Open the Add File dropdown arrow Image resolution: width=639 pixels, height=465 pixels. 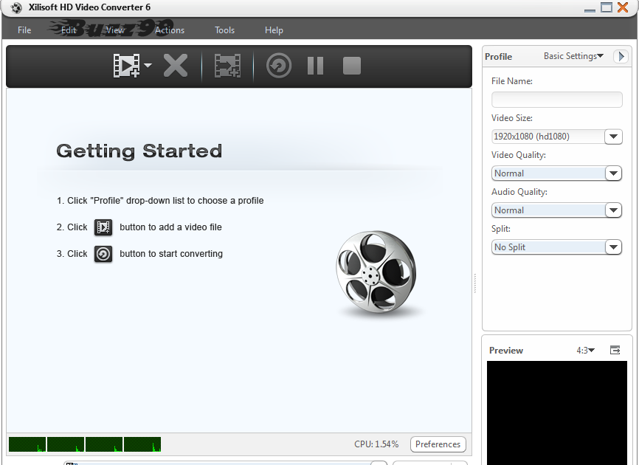(148, 65)
